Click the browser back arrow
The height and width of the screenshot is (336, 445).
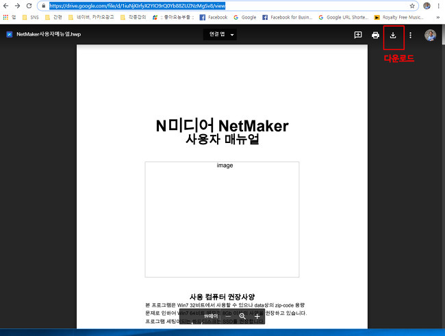click(5, 5)
